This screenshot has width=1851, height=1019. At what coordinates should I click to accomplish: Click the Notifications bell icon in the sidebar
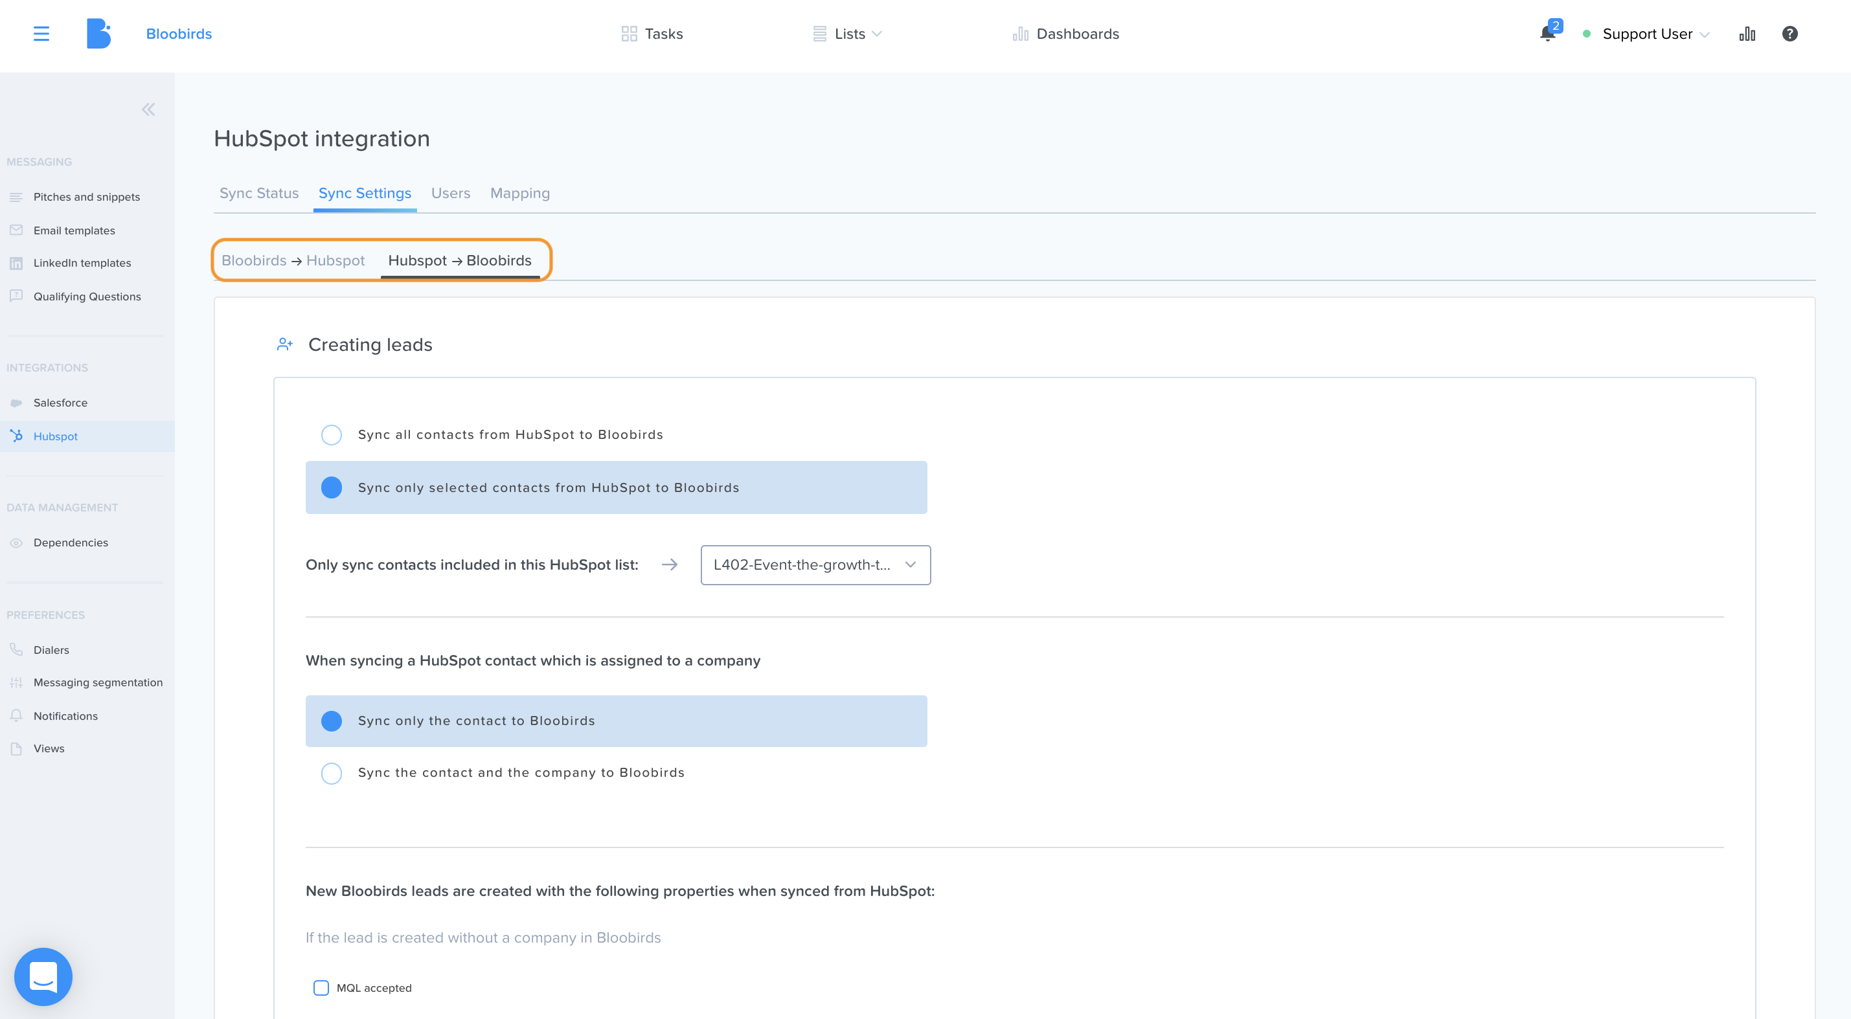click(16, 715)
